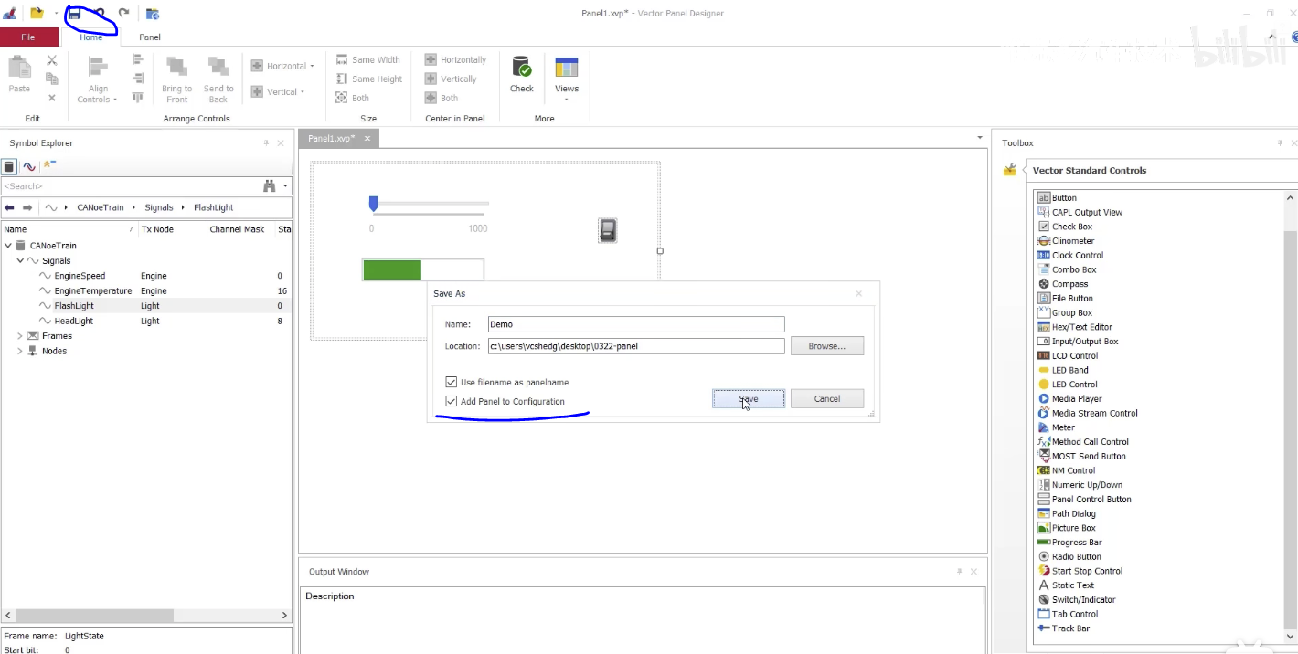The width and height of the screenshot is (1298, 654).
Task: Click Both in the Size group
Action: point(352,98)
